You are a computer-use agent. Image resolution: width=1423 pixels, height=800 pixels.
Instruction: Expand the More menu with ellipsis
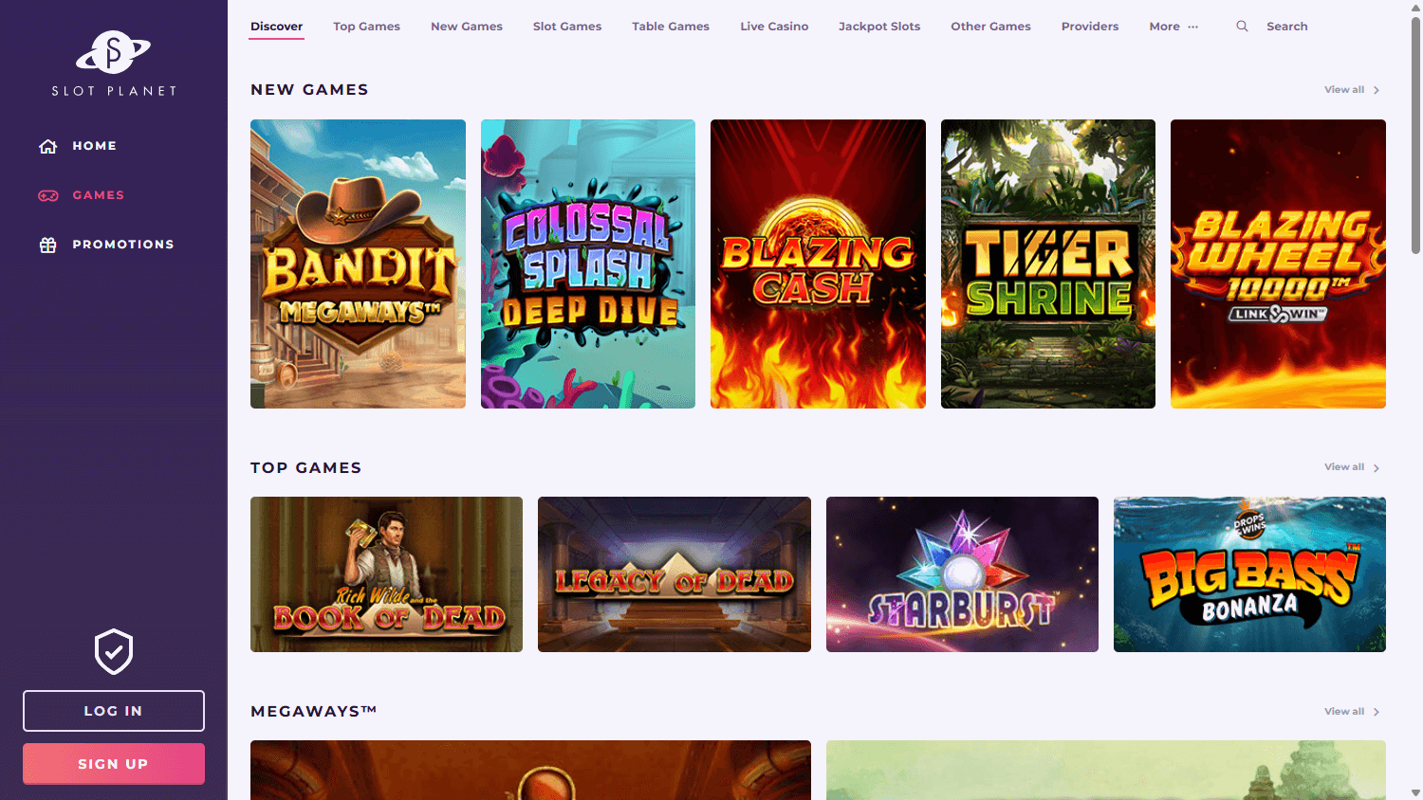1174,26
